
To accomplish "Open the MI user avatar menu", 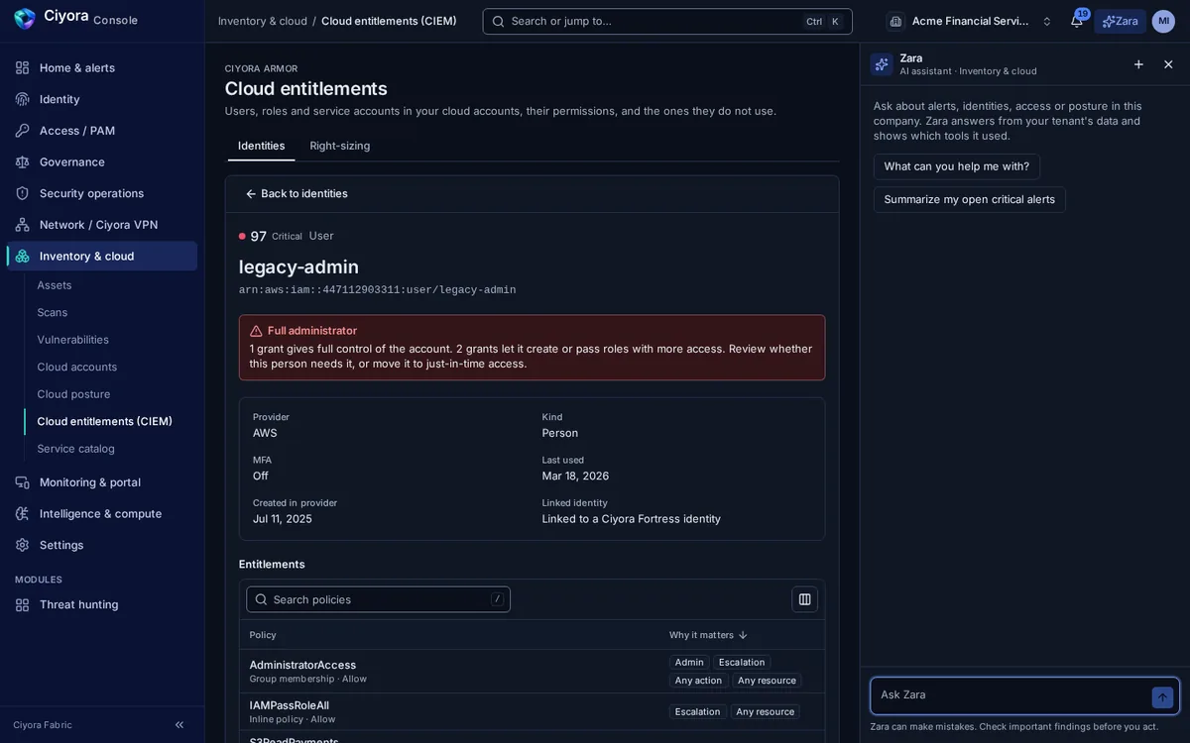I will (x=1163, y=21).
